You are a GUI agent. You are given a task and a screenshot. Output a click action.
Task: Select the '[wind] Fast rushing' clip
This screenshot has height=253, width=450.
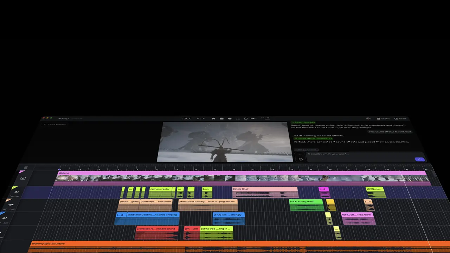tap(208, 205)
